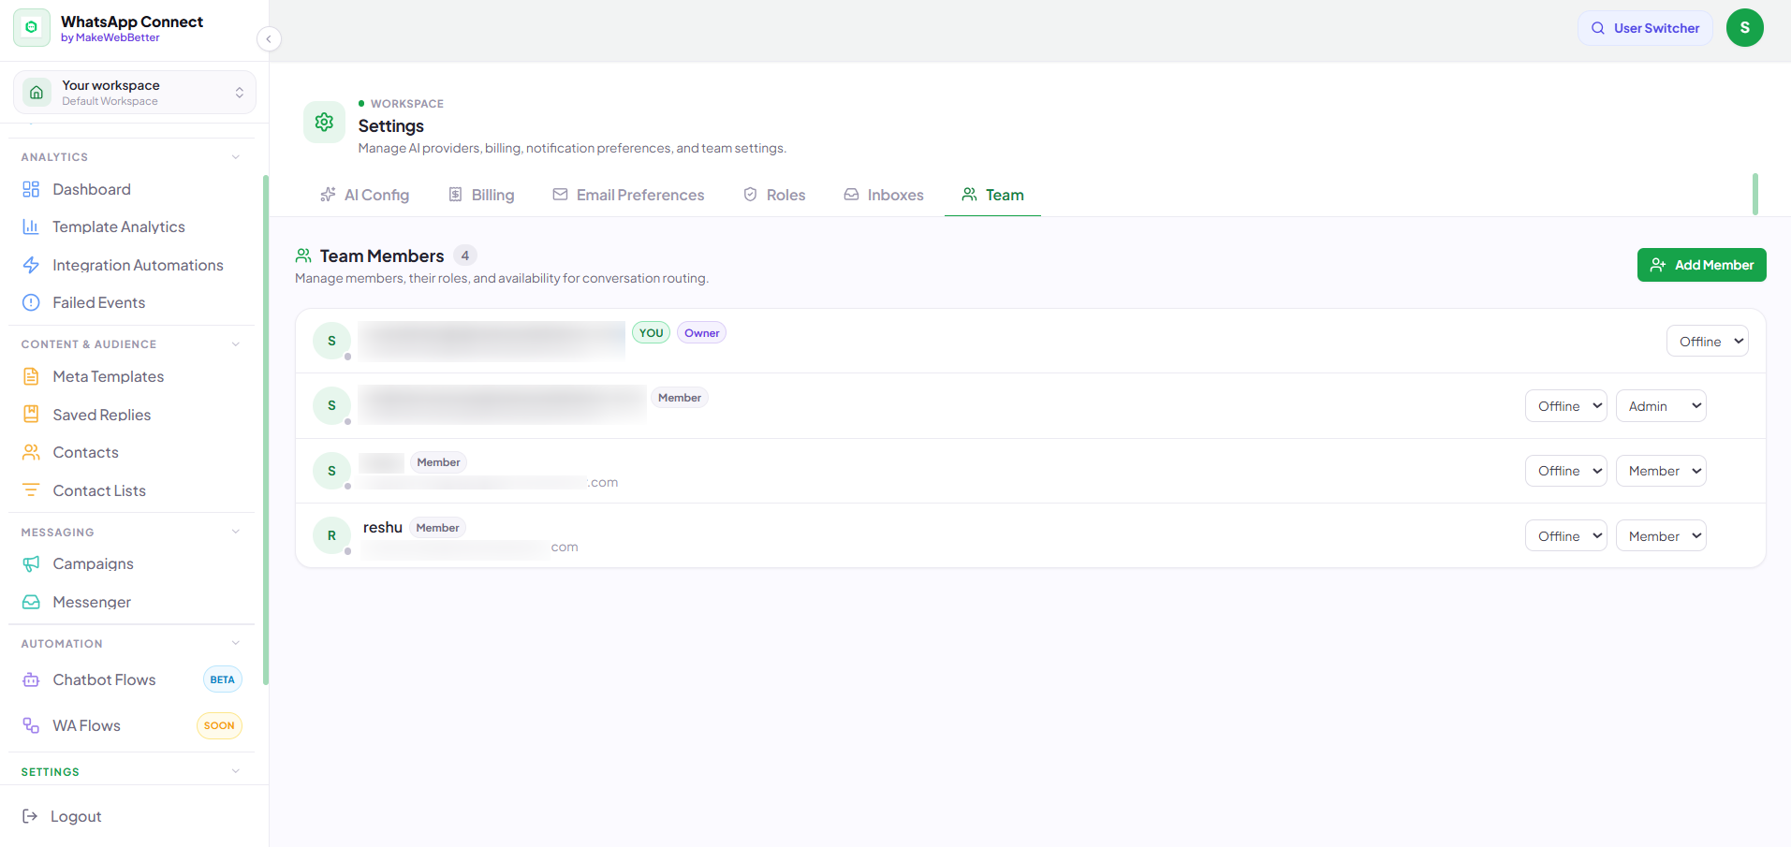This screenshot has height=847, width=1791.
Task: Open the Dashboard icon in sidebar
Action: pyautogui.click(x=31, y=189)
